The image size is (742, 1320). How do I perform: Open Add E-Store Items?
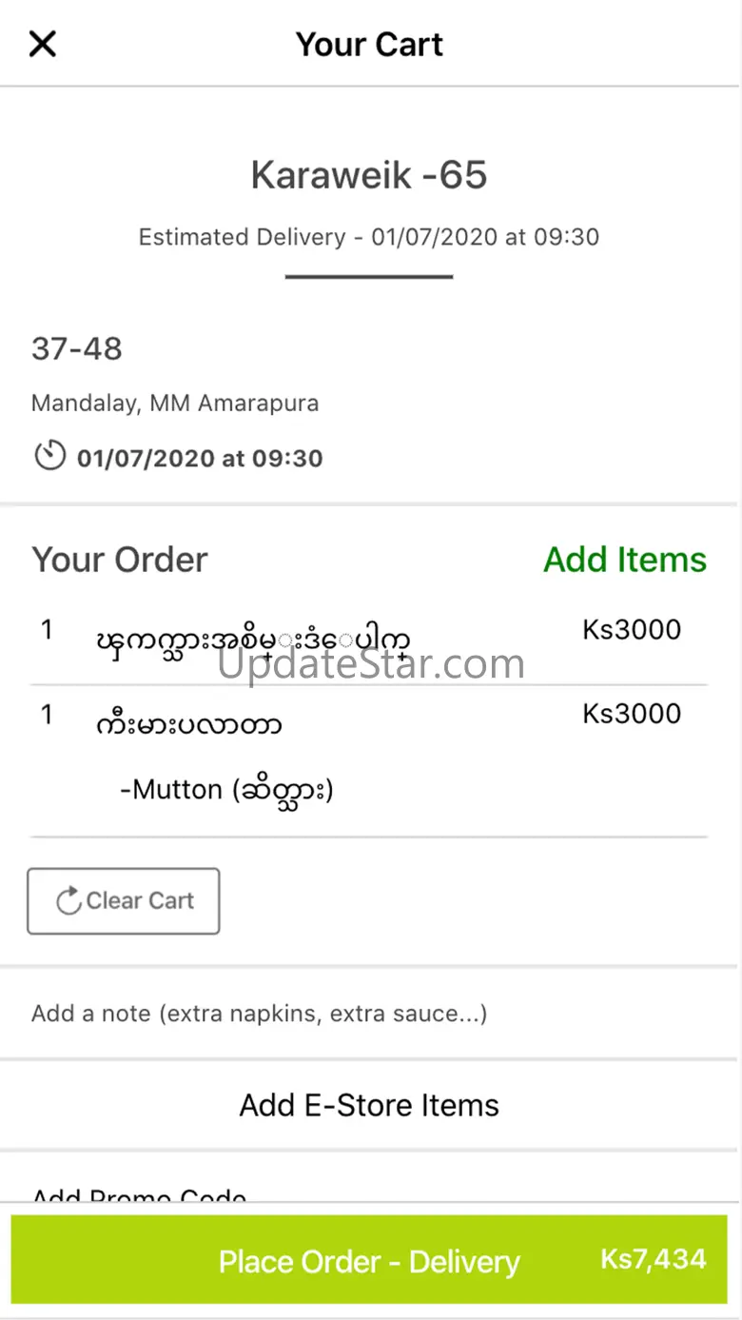click(369, 1105)
